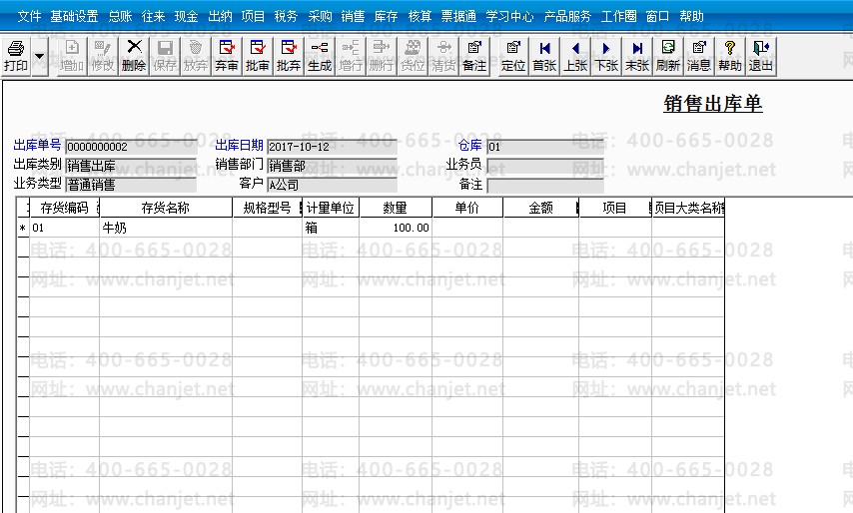Viewport: 853px width, 513px height.
Task: Open the 基础设置 menu
Action: 74,16
